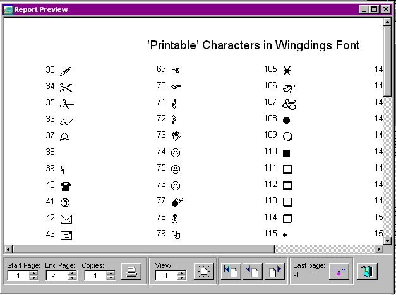This screenshot has width=396, height=295.
Task: Maximize the Report Preview window
Action: (374, 9)
